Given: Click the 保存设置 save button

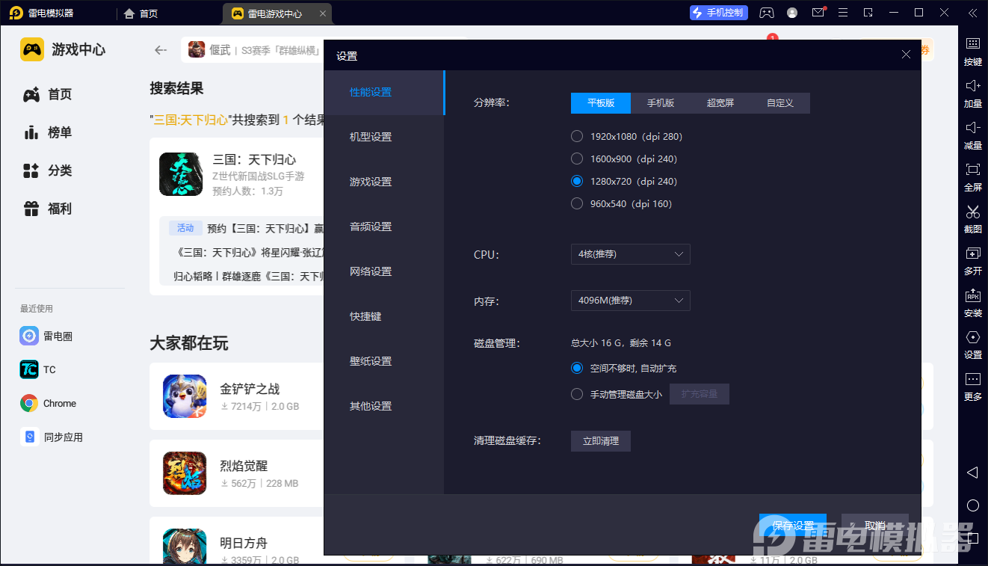Looking at the screenshot, I should tap(792, 526).
